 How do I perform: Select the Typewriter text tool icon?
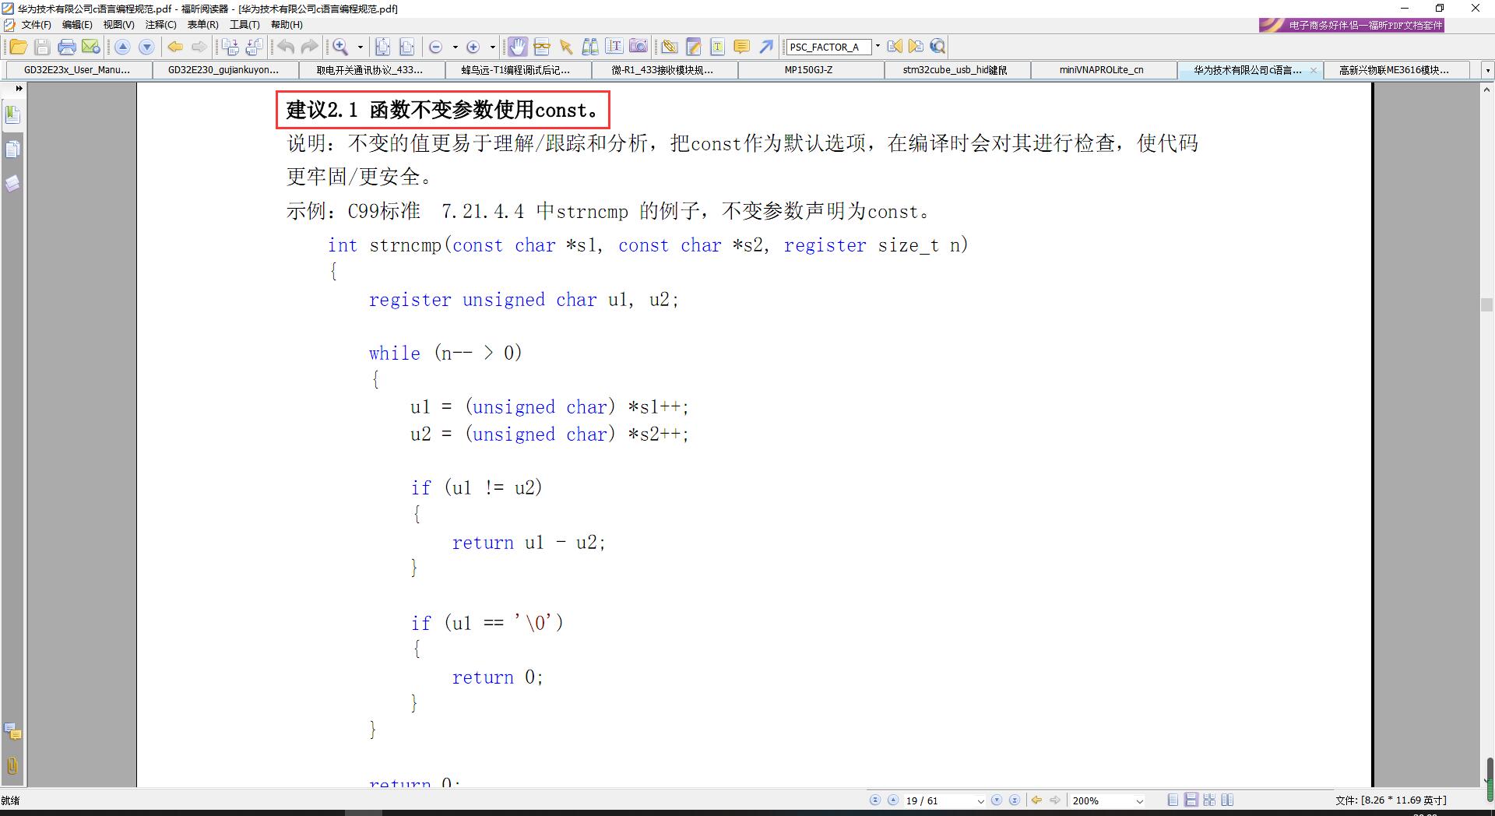point(717,47)
